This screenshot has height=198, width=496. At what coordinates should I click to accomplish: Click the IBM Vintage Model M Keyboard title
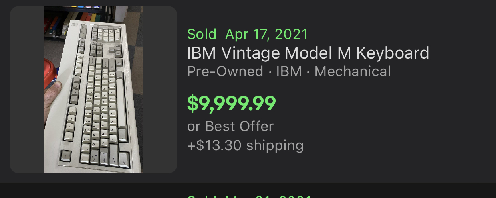(x=308, y=53)
